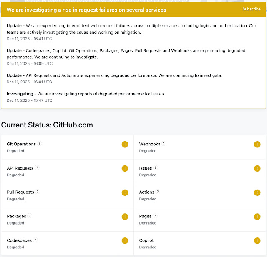Image resolution: width=267 pixels, height=257 pixels.
Task: Select the API Requests component name
Action: [20, 168]
